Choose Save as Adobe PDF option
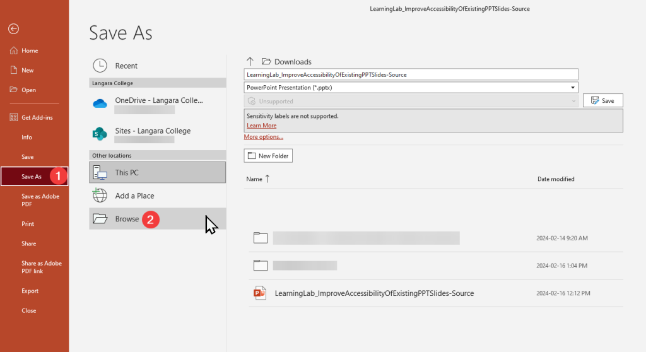The width and height of the screenshot is (646, 352). click(40, 200)
